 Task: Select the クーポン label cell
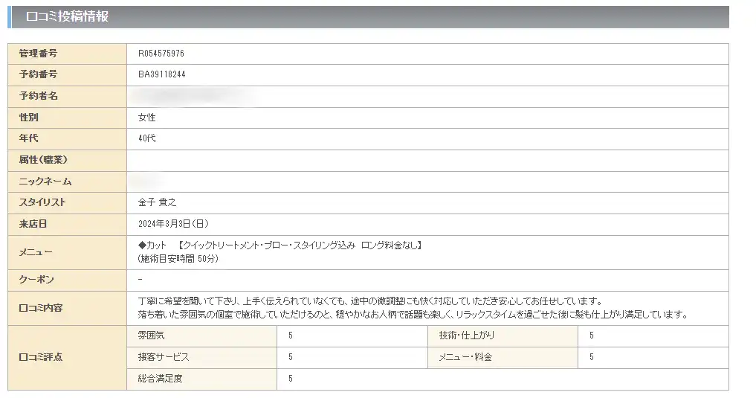tap(67, 280)
